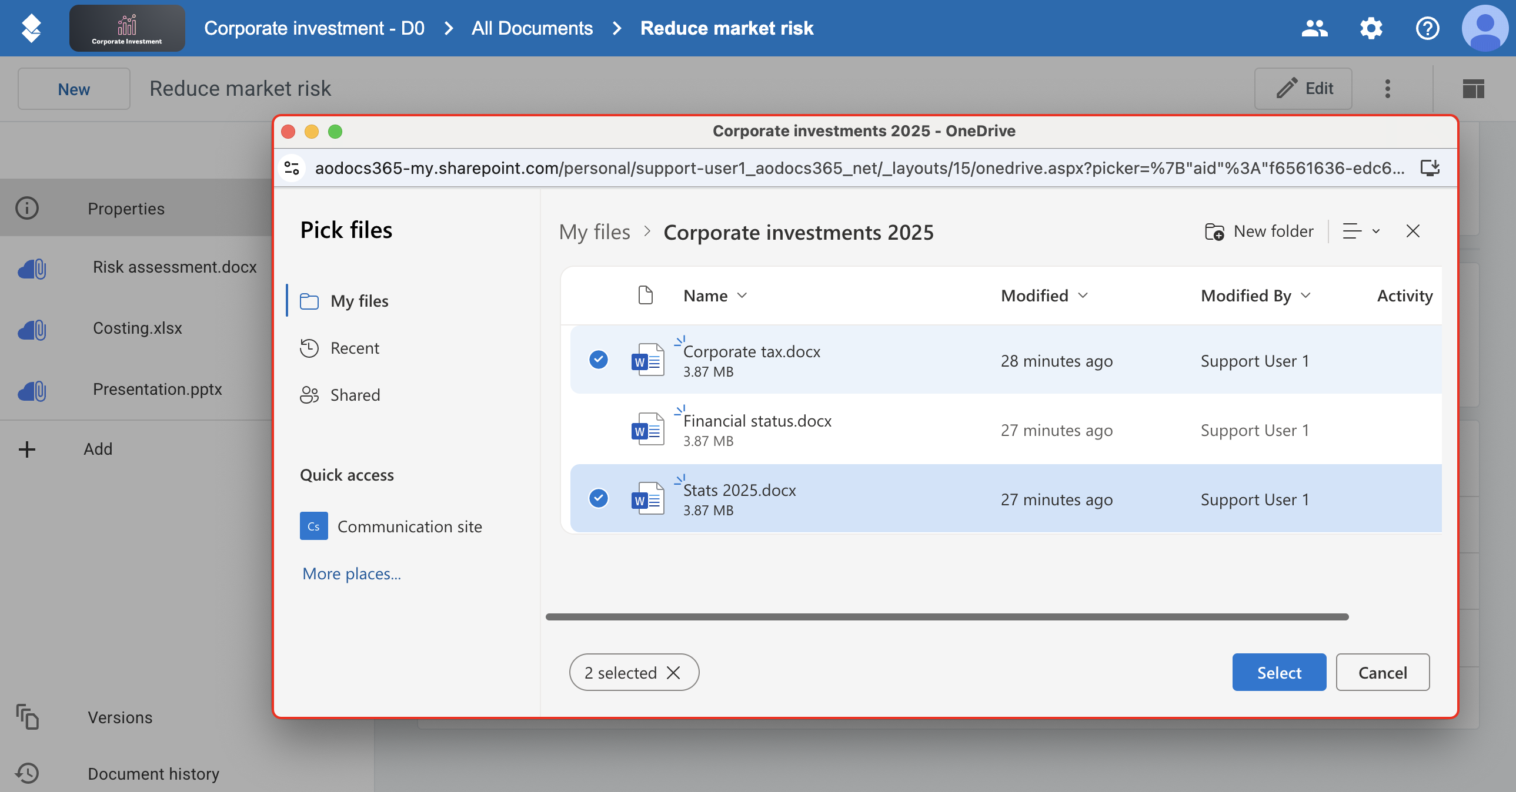The image size is (1516, 792).
Task: Open the Document history clock icon
Action: point(27,773)
